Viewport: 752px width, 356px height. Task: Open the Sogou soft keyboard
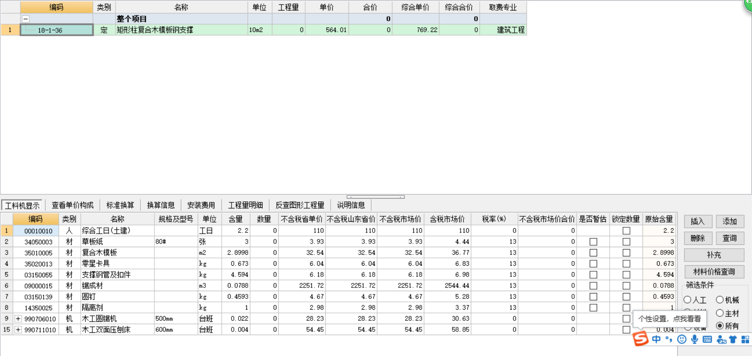707,339
